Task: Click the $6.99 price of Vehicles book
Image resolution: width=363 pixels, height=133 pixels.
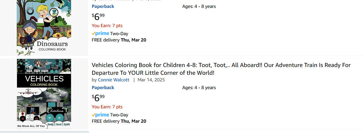Action: [x=98, y=98]
